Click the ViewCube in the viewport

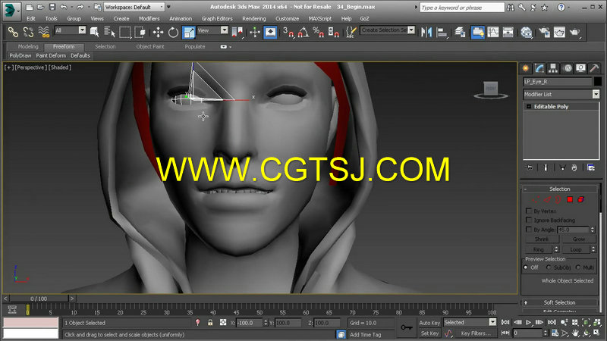tap(491, 89)
